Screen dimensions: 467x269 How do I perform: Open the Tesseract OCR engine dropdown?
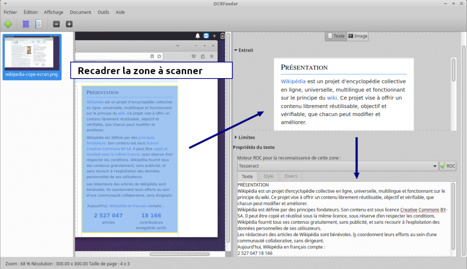pos(337,167)
